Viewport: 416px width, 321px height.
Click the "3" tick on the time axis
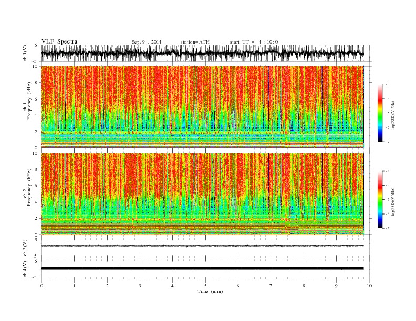[x=140, y=286]
